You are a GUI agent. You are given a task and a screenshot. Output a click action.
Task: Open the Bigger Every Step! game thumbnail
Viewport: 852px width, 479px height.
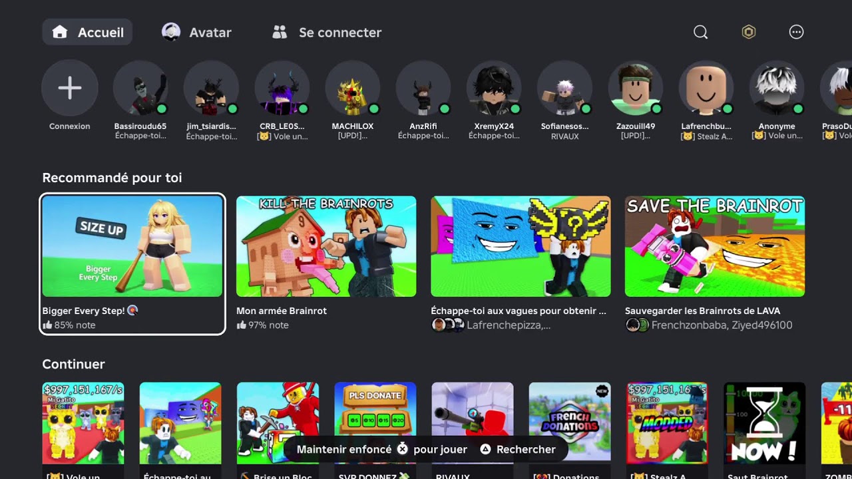click(x=132, y=246)
